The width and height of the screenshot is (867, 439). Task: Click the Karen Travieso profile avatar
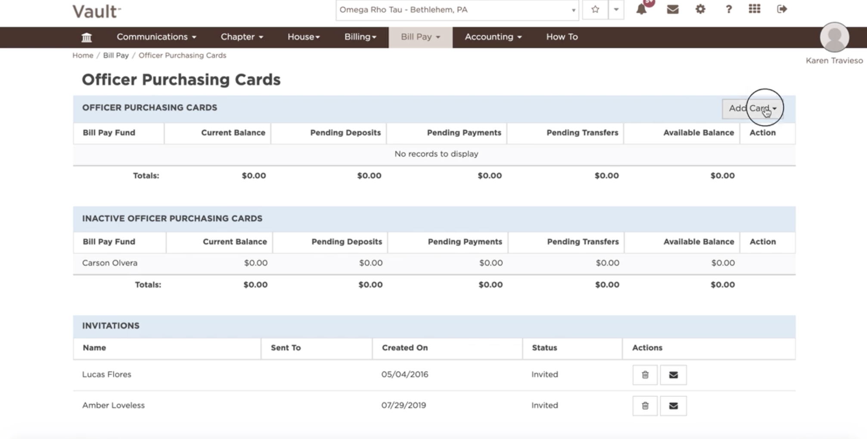point(835,38)
